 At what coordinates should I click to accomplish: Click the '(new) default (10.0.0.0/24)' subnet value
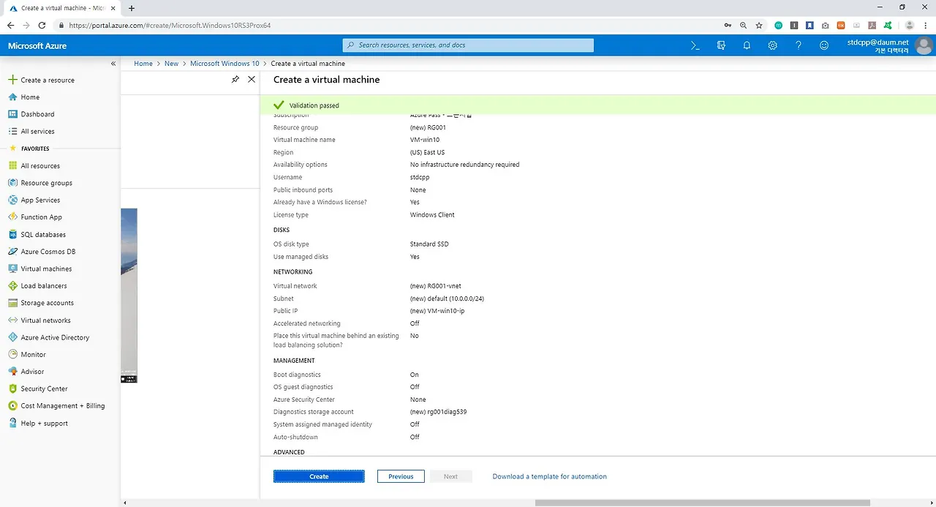click(447, 298)
